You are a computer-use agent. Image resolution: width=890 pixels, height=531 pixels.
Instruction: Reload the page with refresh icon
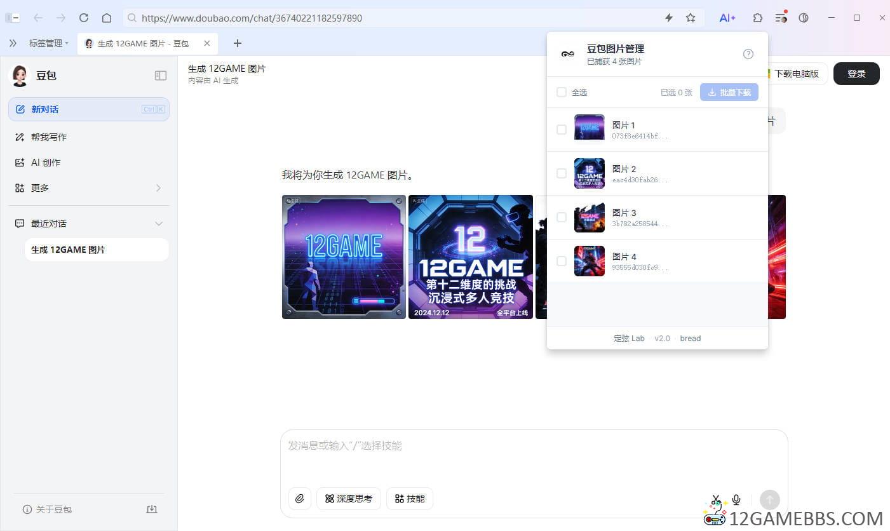[84, 18]
